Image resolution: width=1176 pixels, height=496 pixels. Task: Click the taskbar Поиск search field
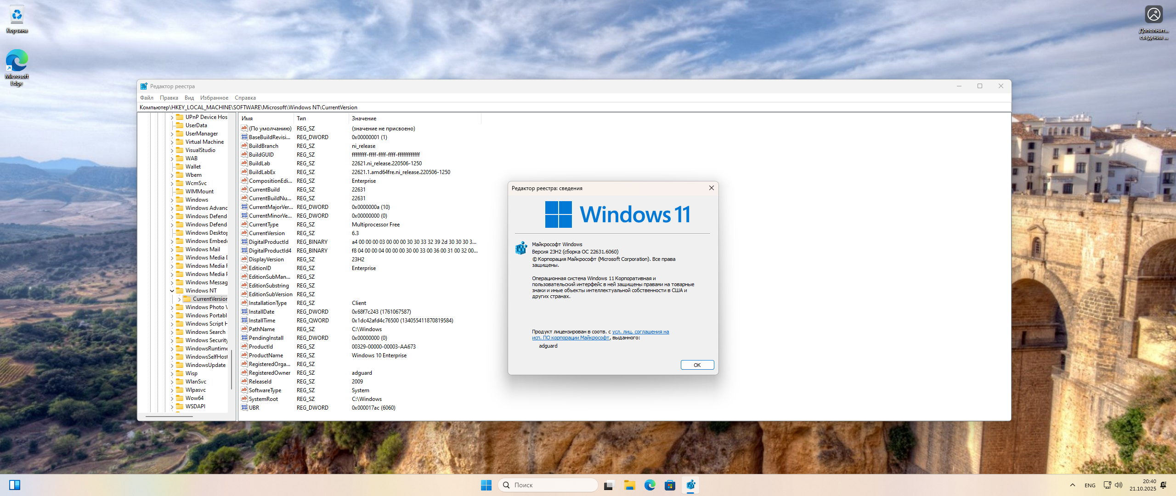pyautogui.click(x=548, y=485)
